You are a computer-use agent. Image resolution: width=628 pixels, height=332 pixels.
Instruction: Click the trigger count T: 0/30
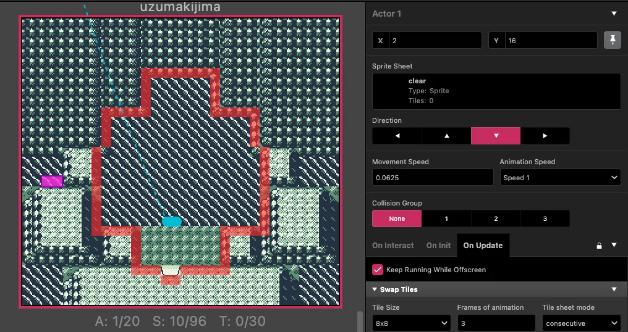pos(242,321)
